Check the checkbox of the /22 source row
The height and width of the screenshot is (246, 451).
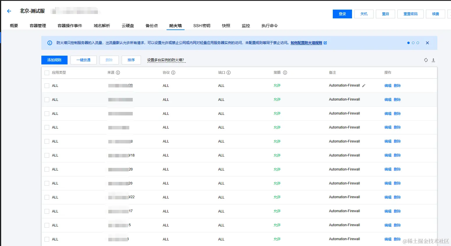pos(47,197)
